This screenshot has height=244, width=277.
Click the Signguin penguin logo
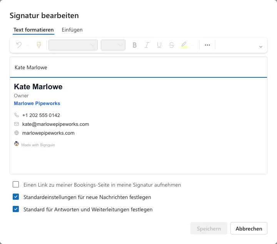17,144
